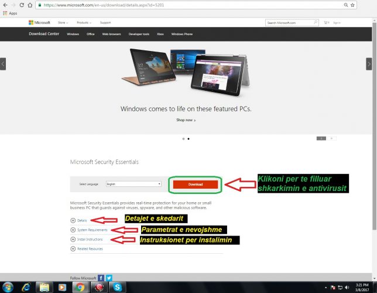Select Windows Phone in navigation bar

pyautogui.click(x=181, y=34)
